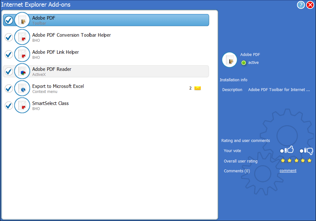Click the large Adobe PDF icon in details panel
This screenshot has width=316, height=221.
(x=230, y=60)
